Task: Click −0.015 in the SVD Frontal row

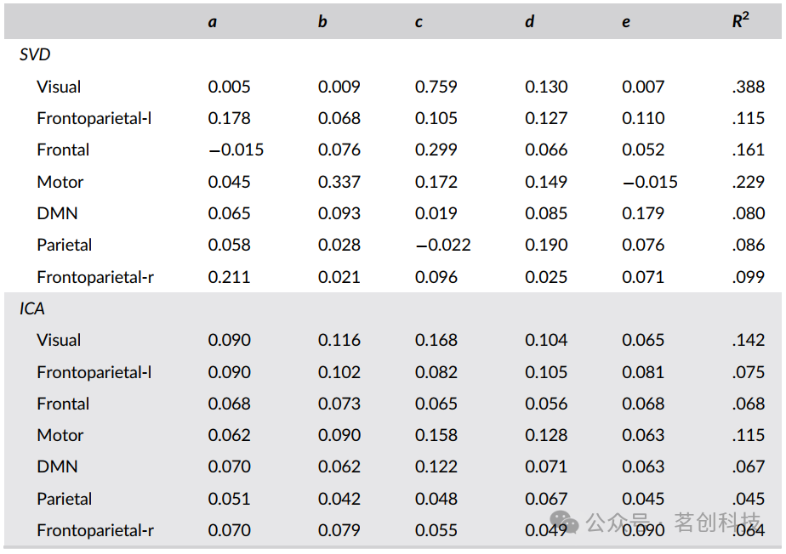Action: click(236, 150)
